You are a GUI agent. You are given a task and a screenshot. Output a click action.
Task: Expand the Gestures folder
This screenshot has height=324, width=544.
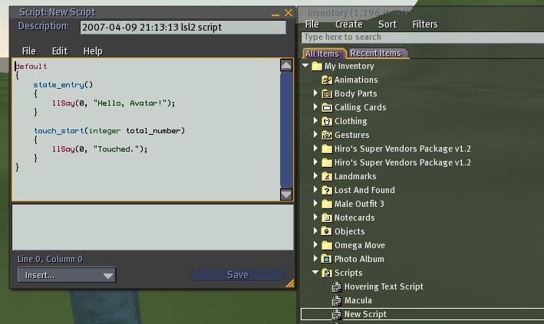click(x=315, y=134)
